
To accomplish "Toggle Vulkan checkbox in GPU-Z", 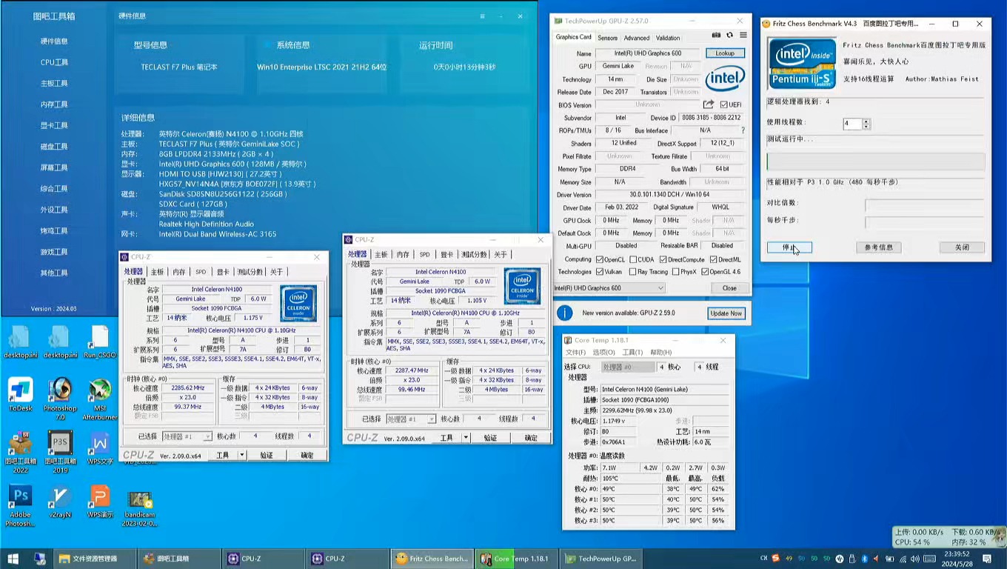I will [x=599, y=272].
